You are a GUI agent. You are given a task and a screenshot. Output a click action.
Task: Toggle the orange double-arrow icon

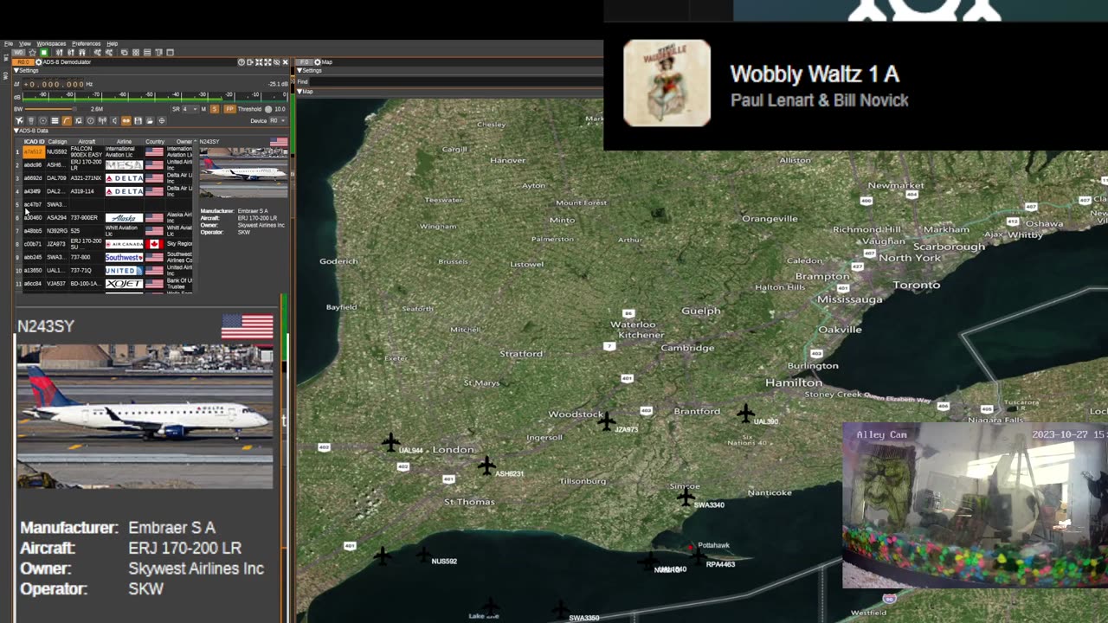[x=126, y=121]
